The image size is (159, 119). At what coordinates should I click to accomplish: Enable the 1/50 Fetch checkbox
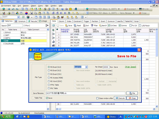(140, 25)
